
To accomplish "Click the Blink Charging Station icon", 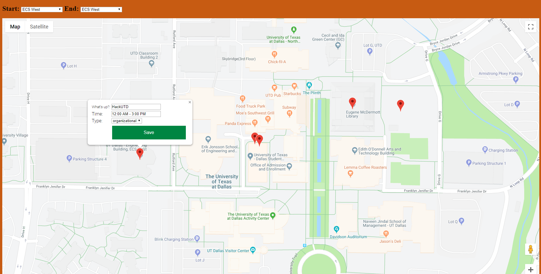I will coord(197,238).
